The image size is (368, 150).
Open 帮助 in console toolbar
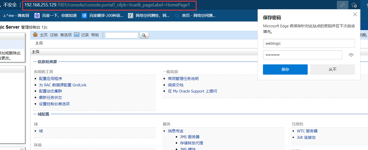[95, 35]
